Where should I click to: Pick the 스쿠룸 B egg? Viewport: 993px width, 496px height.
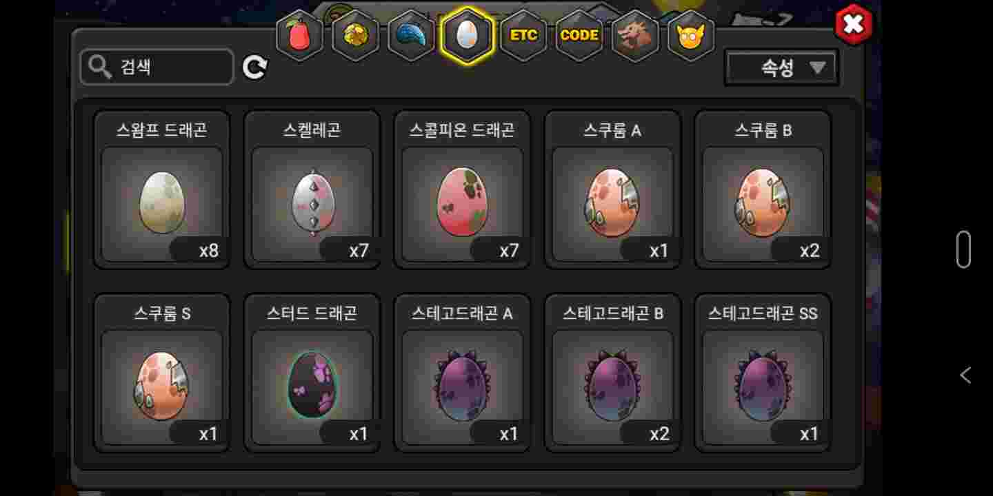pos(763,189)
